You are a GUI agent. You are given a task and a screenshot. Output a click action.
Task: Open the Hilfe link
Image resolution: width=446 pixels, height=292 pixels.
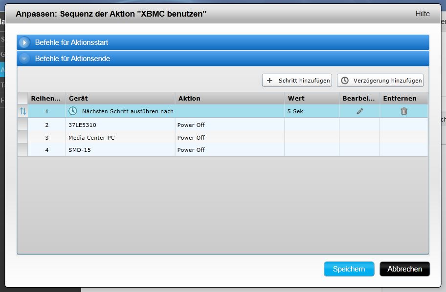(422, 14)
